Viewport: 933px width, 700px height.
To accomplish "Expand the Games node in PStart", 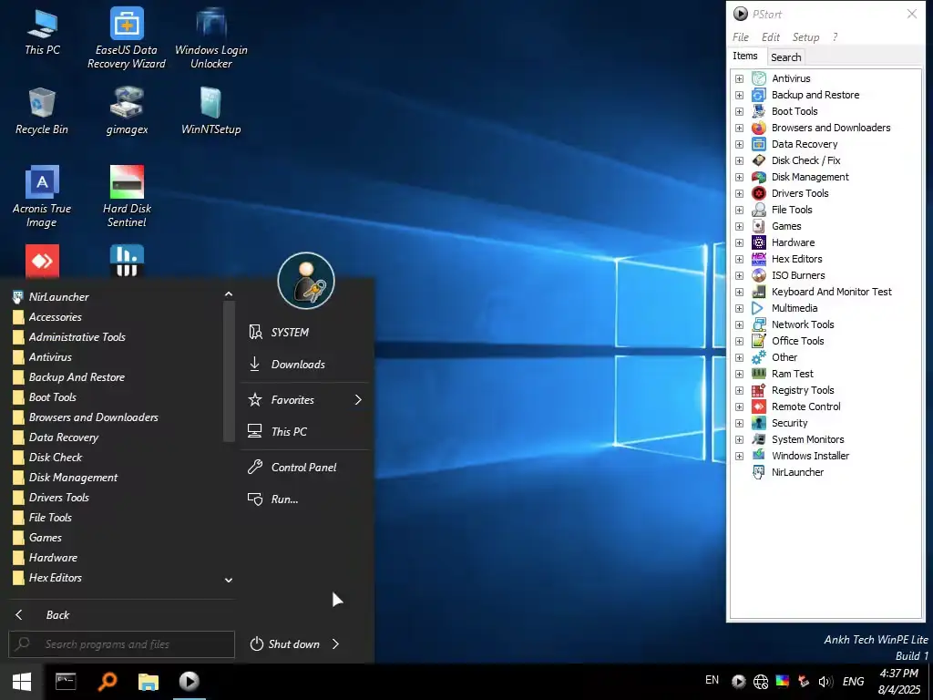I will (738, 226).
